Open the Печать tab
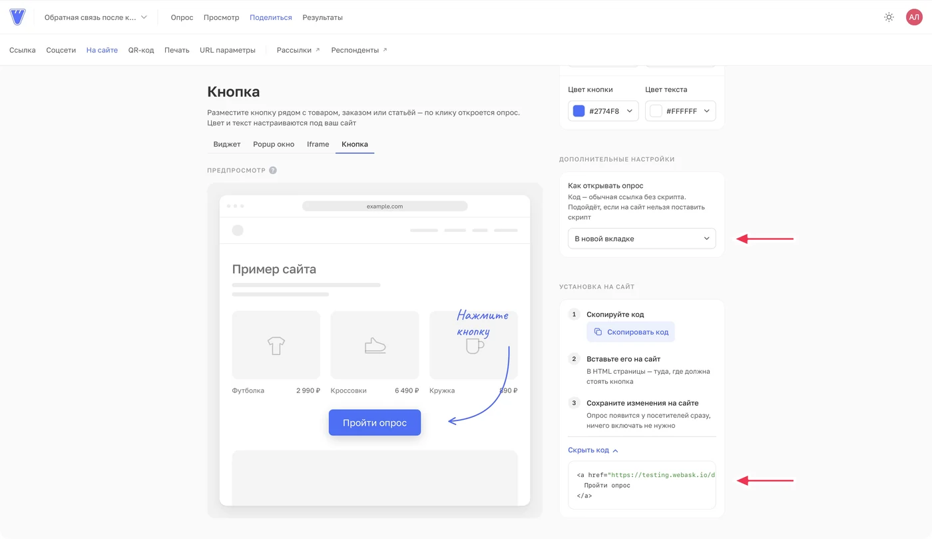The height and width of the screenshot is (539, 932). (177, 50)
